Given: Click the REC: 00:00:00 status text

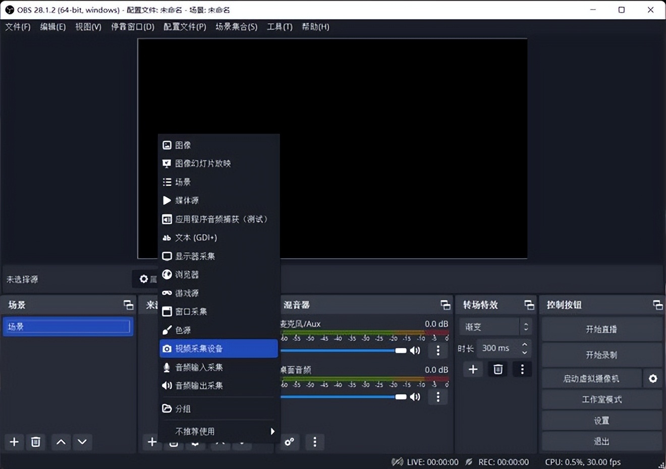Looking at the screenshot, I should [x=504, y=462].
